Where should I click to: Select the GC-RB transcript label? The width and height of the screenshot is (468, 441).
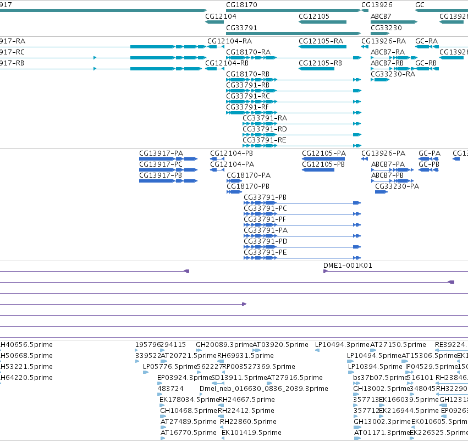[426, 63]
